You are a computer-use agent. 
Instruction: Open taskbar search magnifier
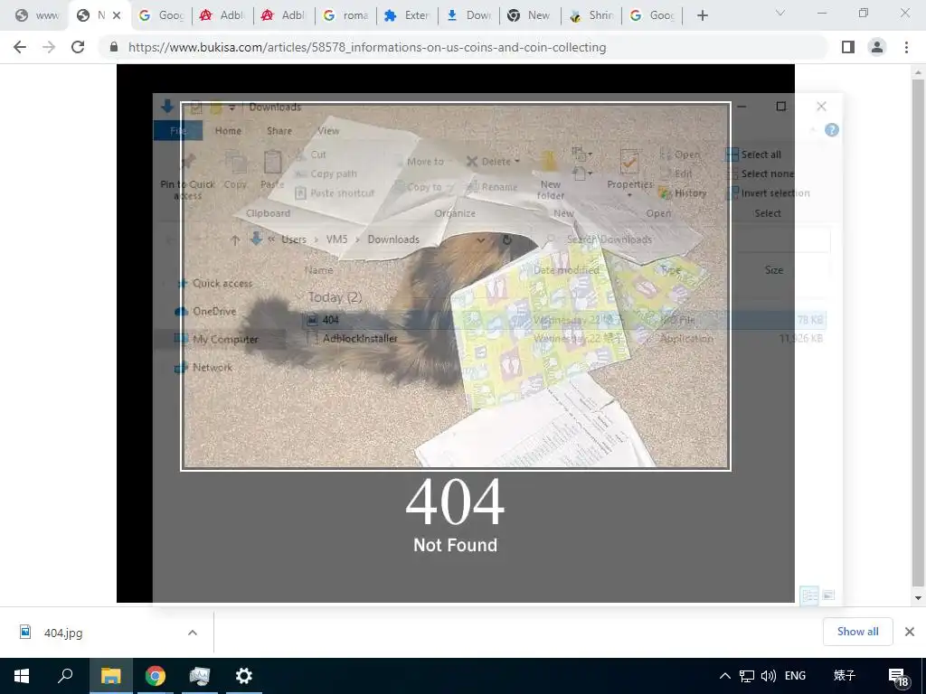tap(65, 676)
